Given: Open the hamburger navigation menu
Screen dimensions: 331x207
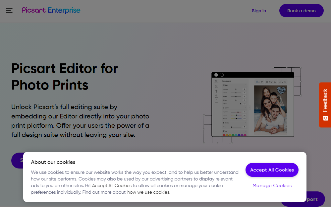Looking at the screenshot, I should [9, 11].
